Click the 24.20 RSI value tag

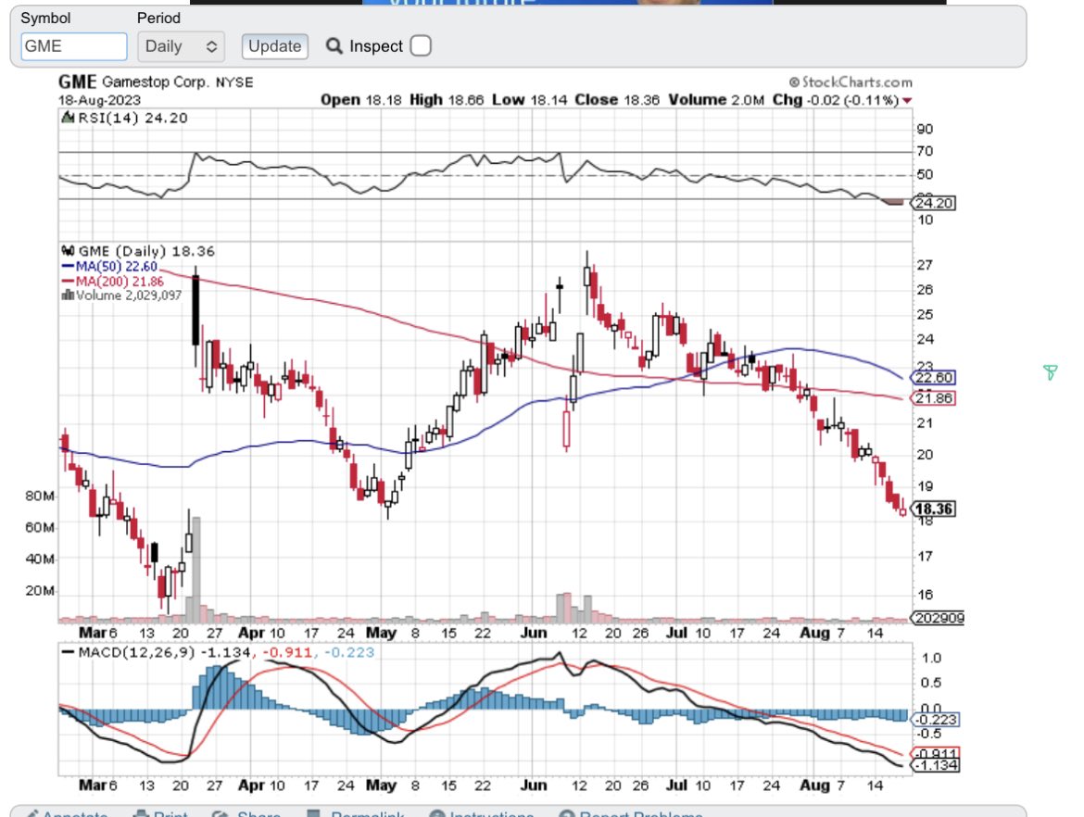point(933,203)
